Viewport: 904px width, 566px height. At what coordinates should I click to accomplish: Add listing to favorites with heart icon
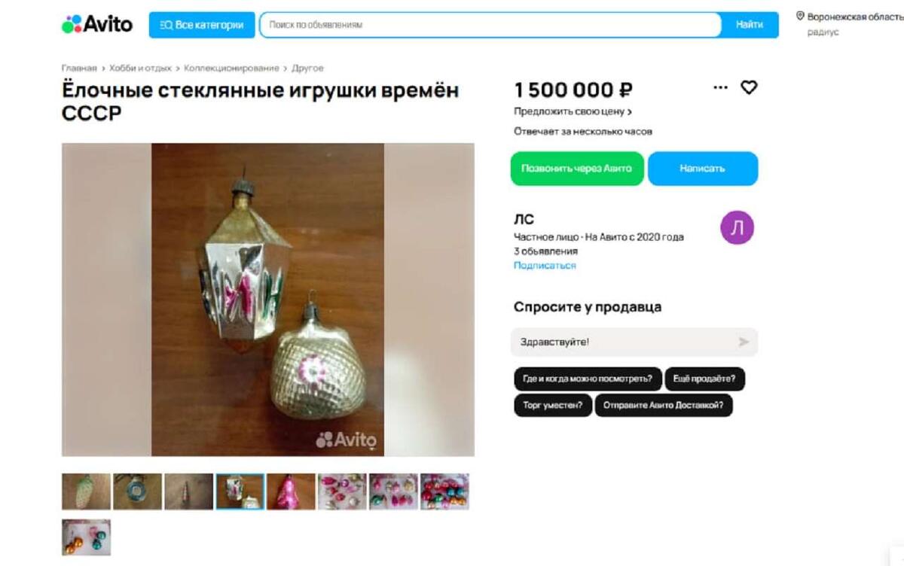pyautogui.click(x=749, y=87)
